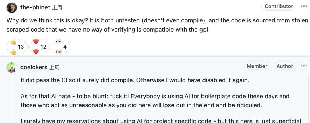
Task: Open coelckers username profile link
Action: tap(34, 67)
